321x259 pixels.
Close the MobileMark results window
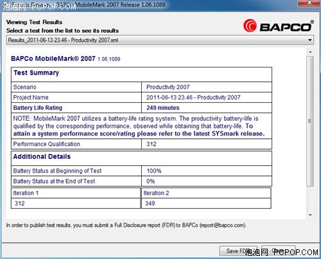(x=309, y=3)
